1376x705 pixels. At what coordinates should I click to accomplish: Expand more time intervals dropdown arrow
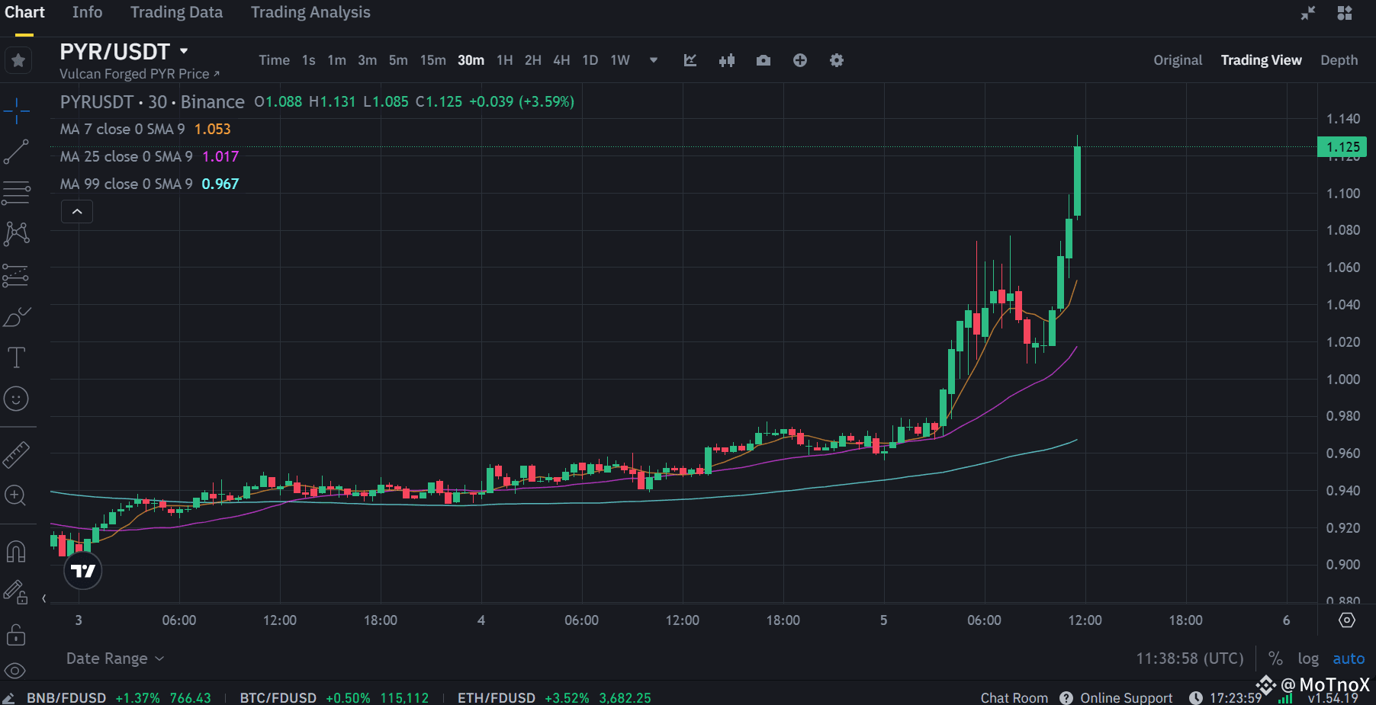(654, 60)
